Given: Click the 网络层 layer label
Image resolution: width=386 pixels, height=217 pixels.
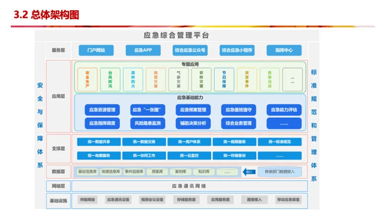Looking at the screenshot, I should point(58,186).
